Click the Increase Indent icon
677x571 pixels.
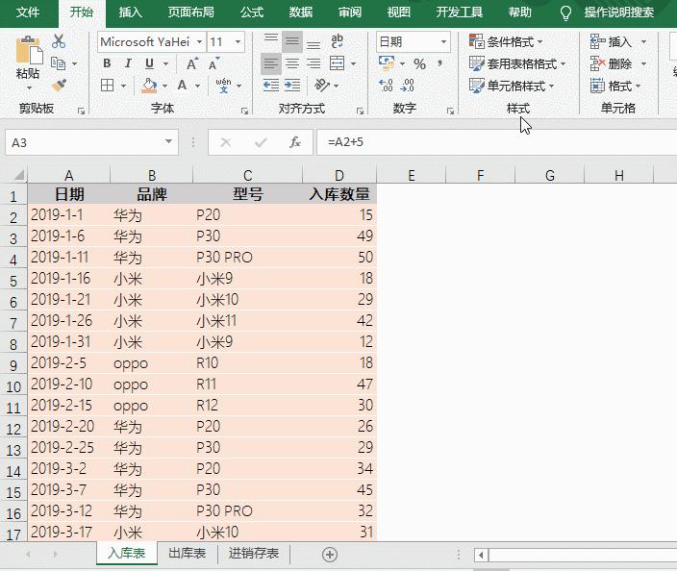coord(292,85)
